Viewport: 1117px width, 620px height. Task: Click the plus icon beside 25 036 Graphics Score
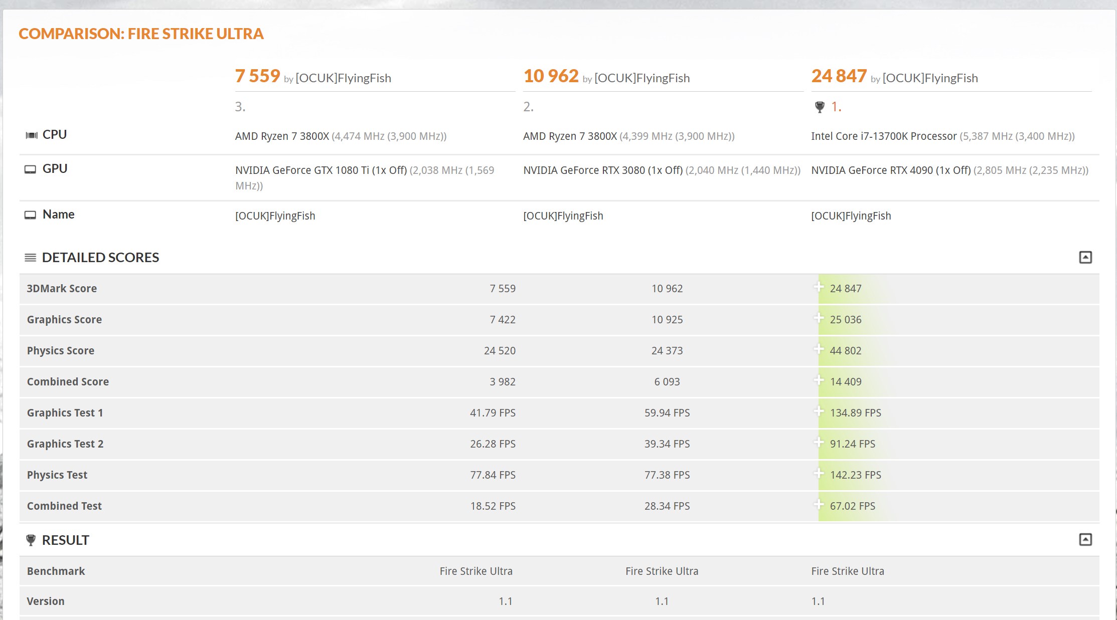coord(819,318)
